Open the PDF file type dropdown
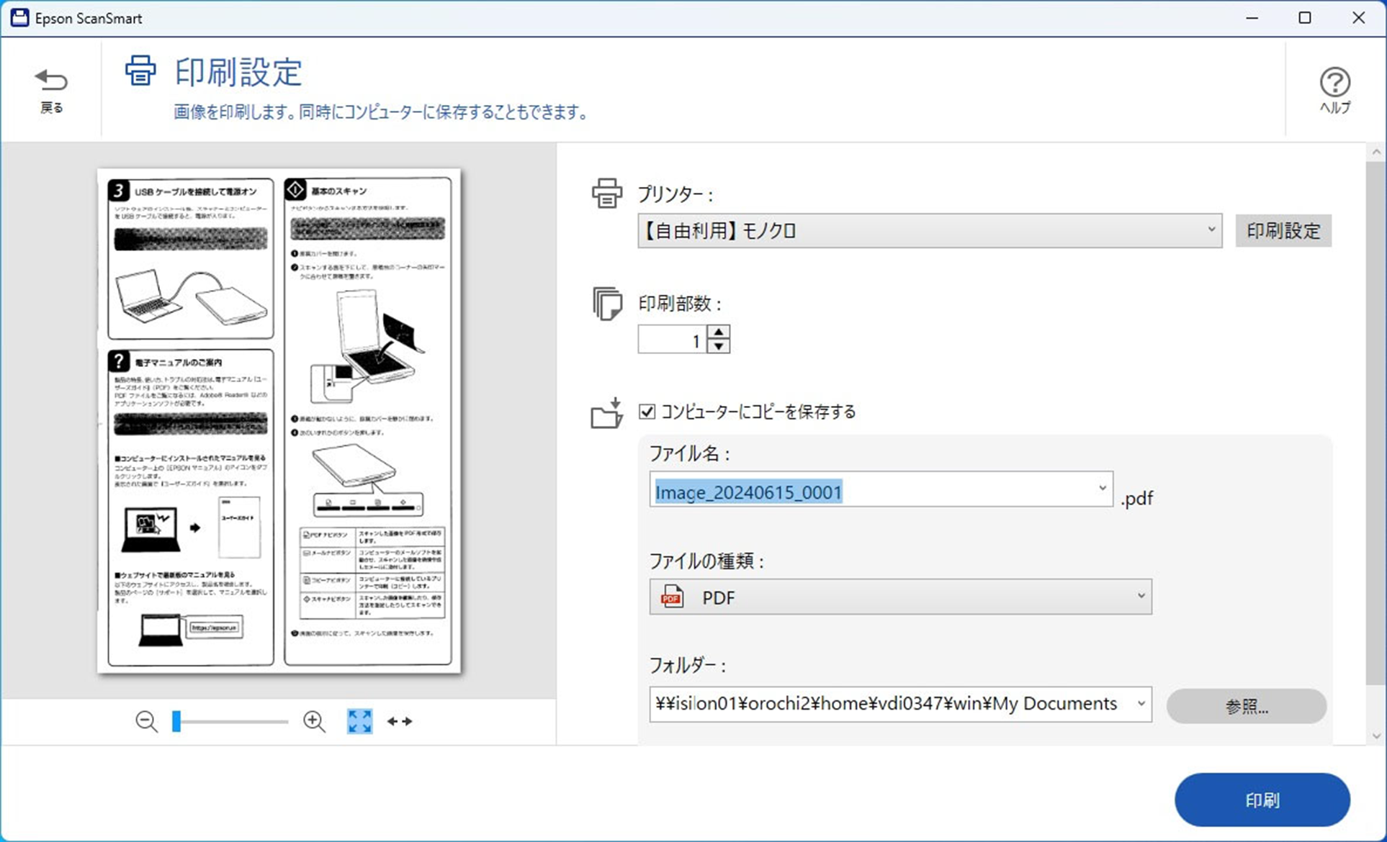 1141,597
